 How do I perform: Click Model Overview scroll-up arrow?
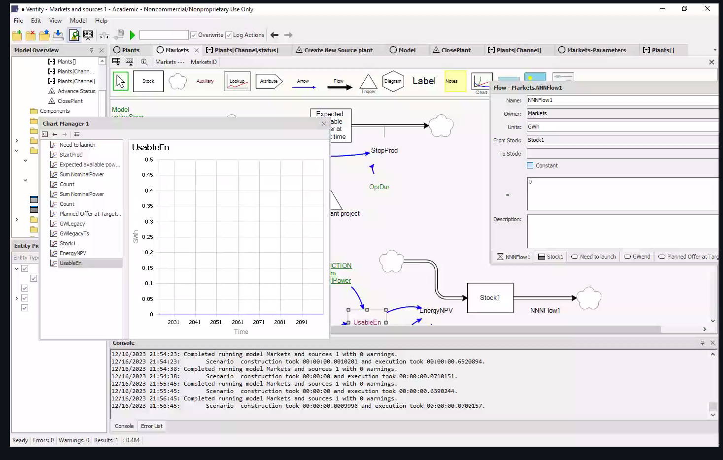[102, 62]
